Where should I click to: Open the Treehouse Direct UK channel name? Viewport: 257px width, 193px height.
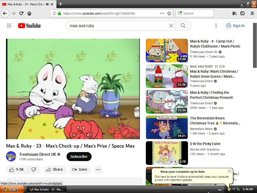point(37,154)
